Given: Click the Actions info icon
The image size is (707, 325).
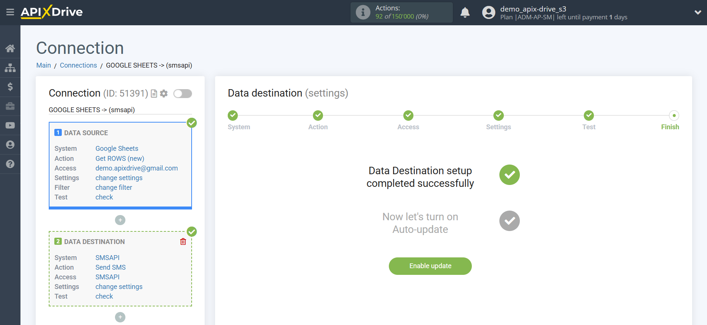Looking at the screenshot, I should (x=363, y=12).
